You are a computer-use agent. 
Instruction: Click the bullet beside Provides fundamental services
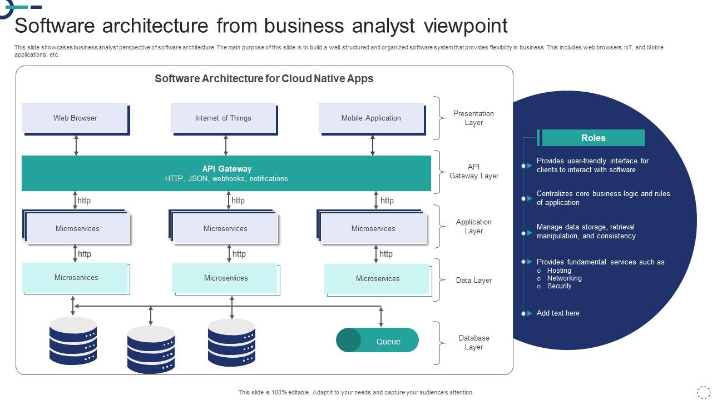[523, 262]
